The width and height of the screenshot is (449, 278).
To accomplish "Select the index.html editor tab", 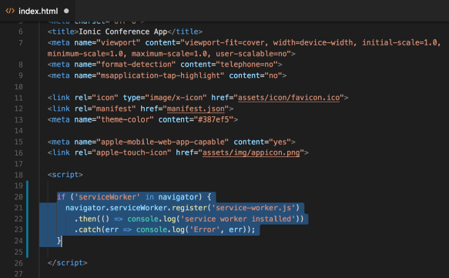I will 37,11.
